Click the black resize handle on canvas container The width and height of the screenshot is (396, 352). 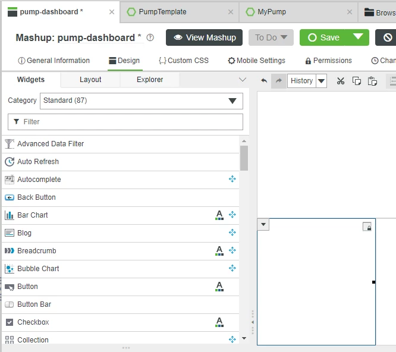(x=374, y=282)
